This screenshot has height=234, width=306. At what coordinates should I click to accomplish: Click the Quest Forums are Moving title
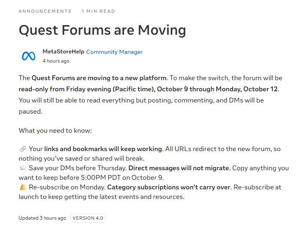[x=102, y=30]
